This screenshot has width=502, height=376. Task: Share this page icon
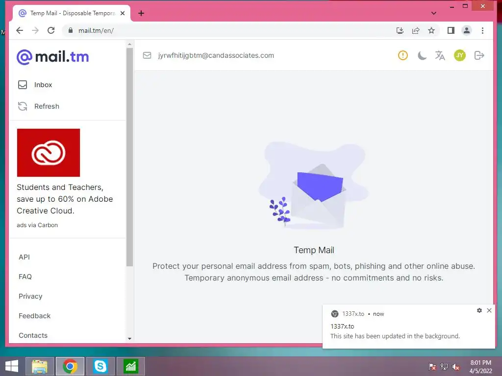tap(416, 30)
